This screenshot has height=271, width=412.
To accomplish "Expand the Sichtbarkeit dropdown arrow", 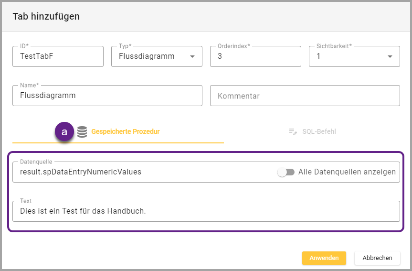I will coord(390,56).
